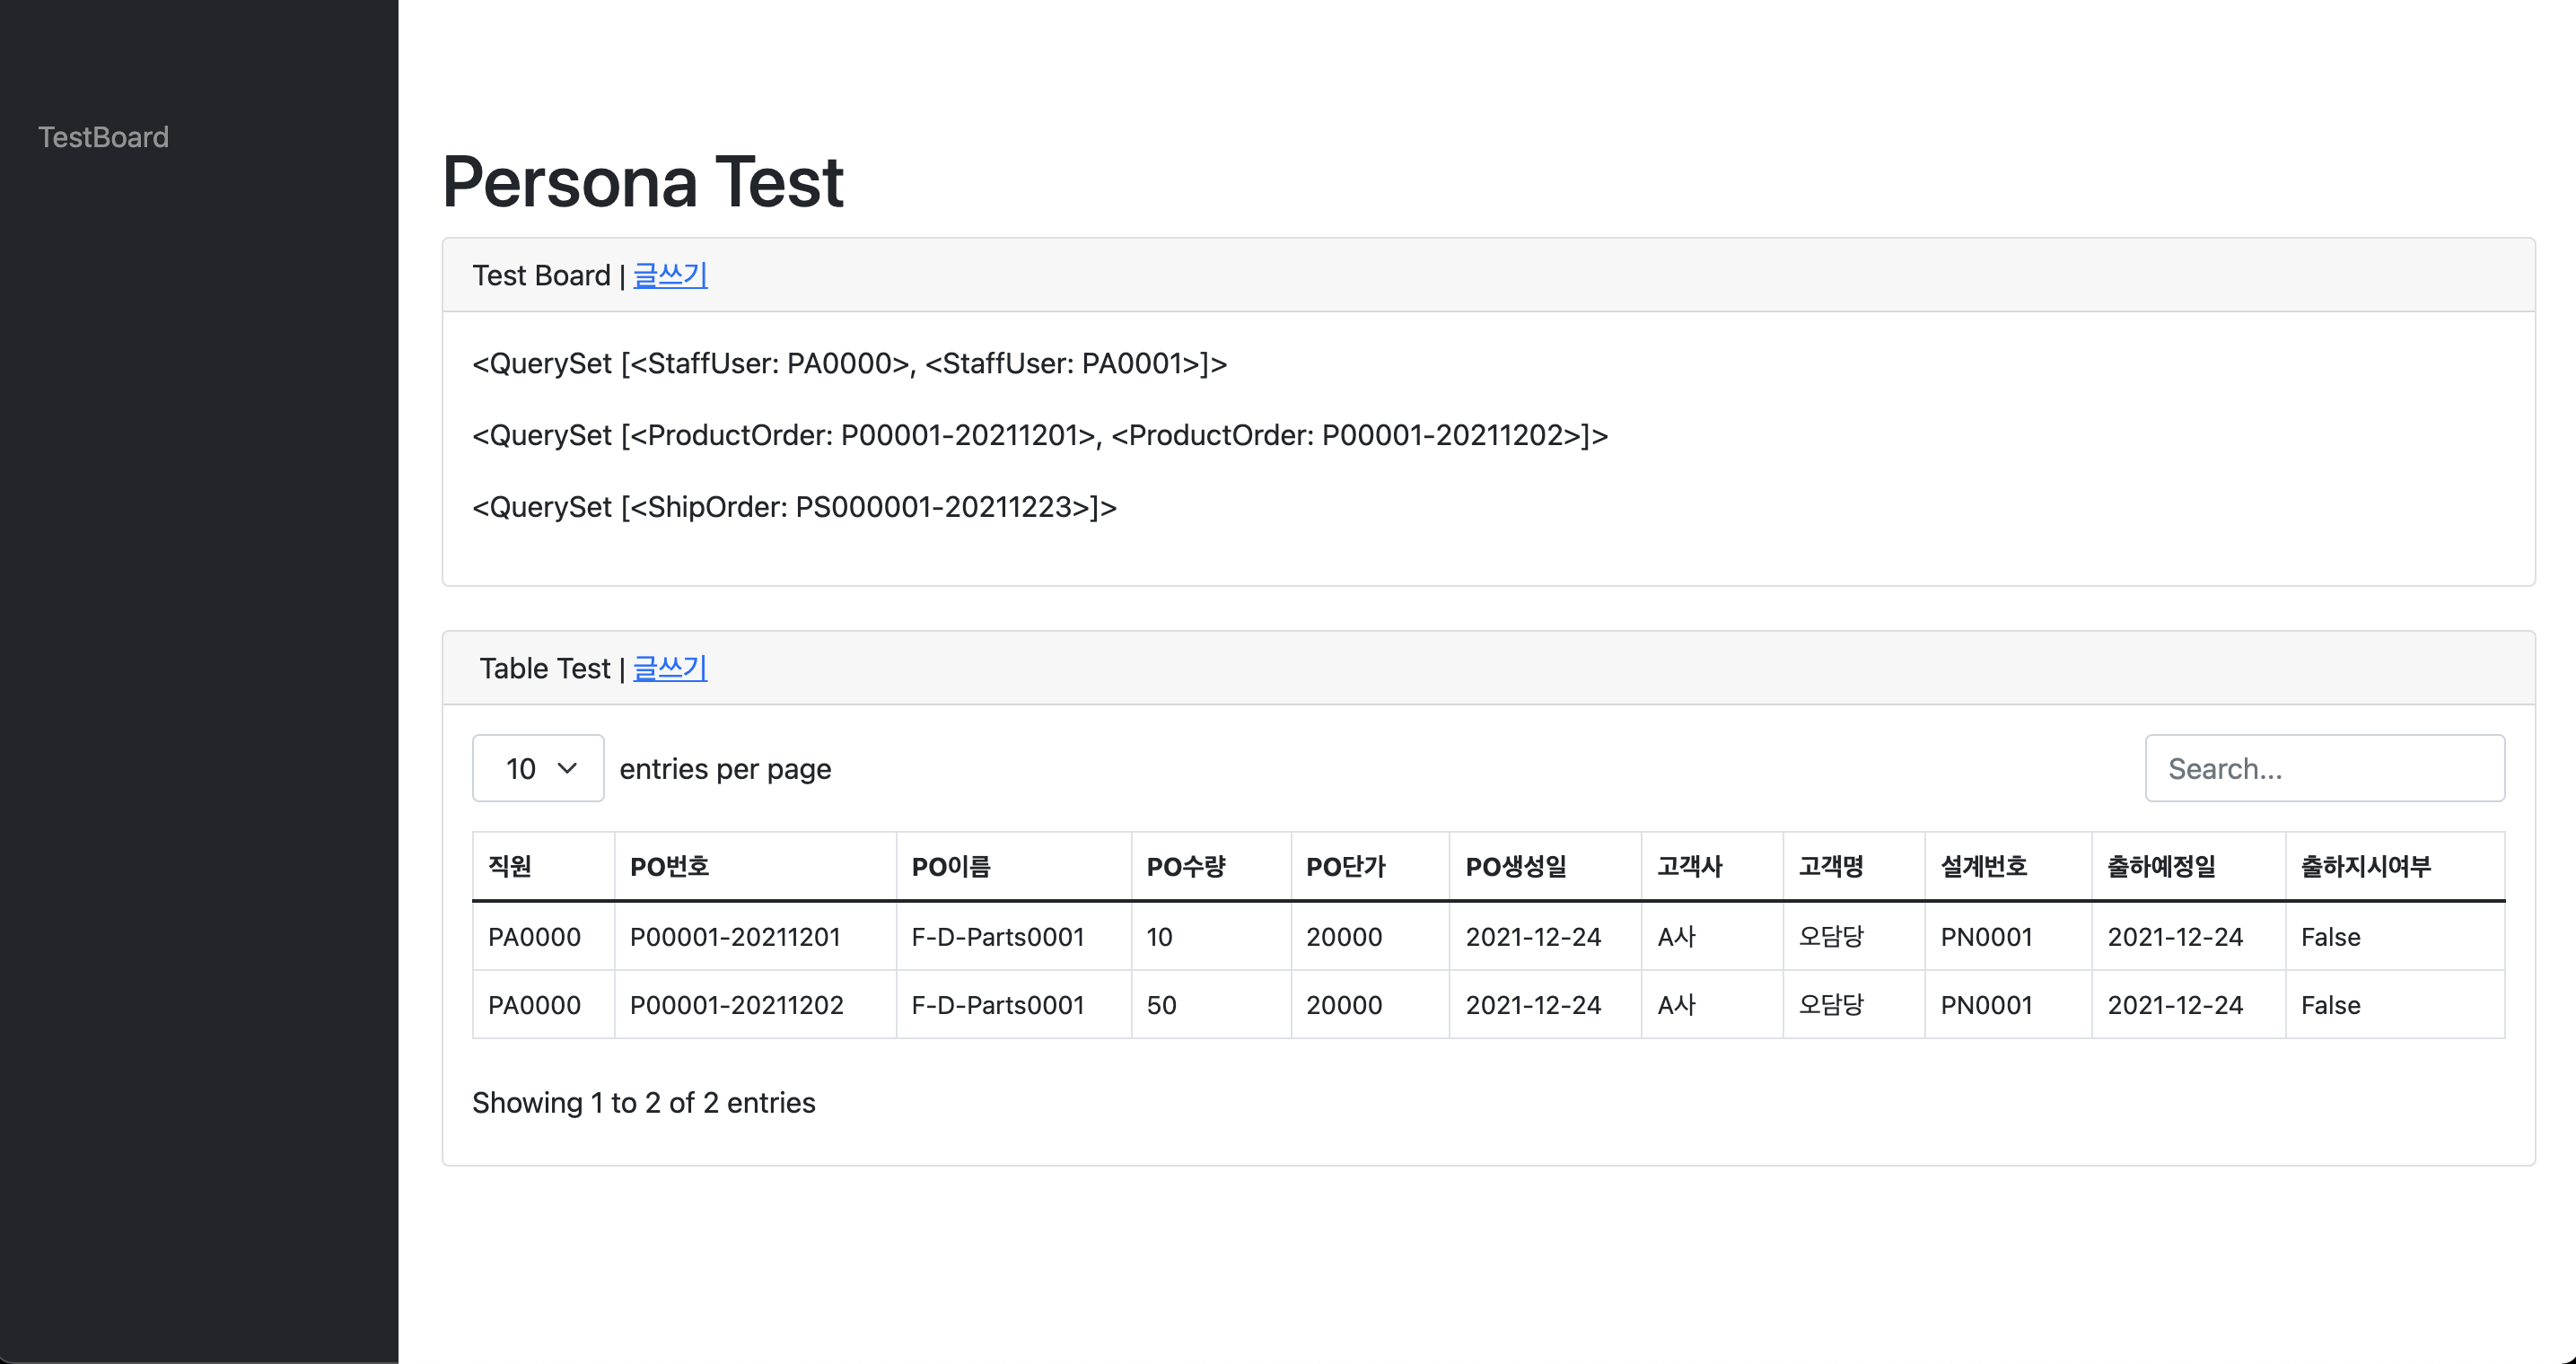Click 글쓰기 link beside Test Board
This screenshot has height=1364, width=2576.
pos(670,275)
